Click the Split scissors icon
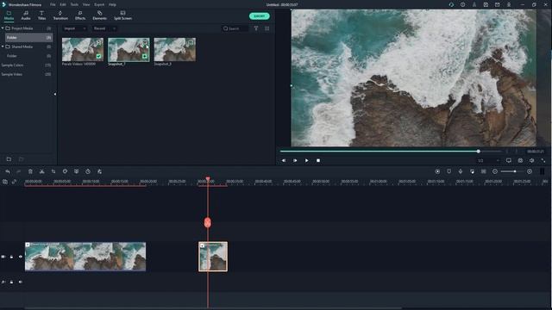This screenshot has width=552, height=310. [42, 171]
